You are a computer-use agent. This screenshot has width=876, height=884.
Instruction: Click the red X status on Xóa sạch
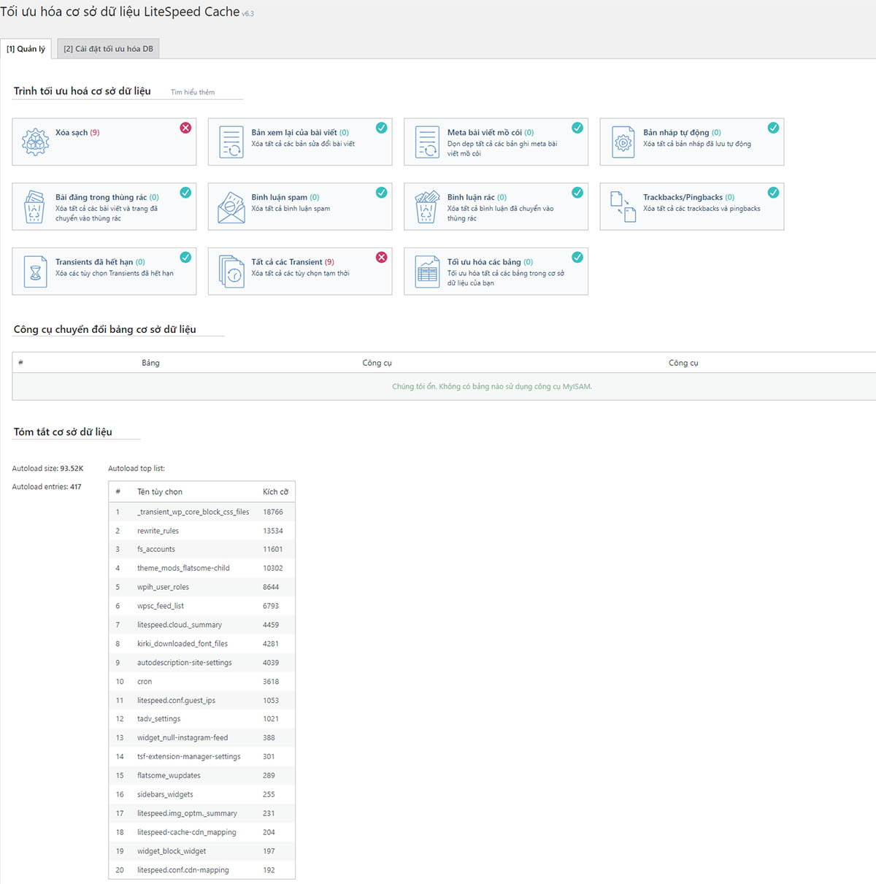(185, 128)
